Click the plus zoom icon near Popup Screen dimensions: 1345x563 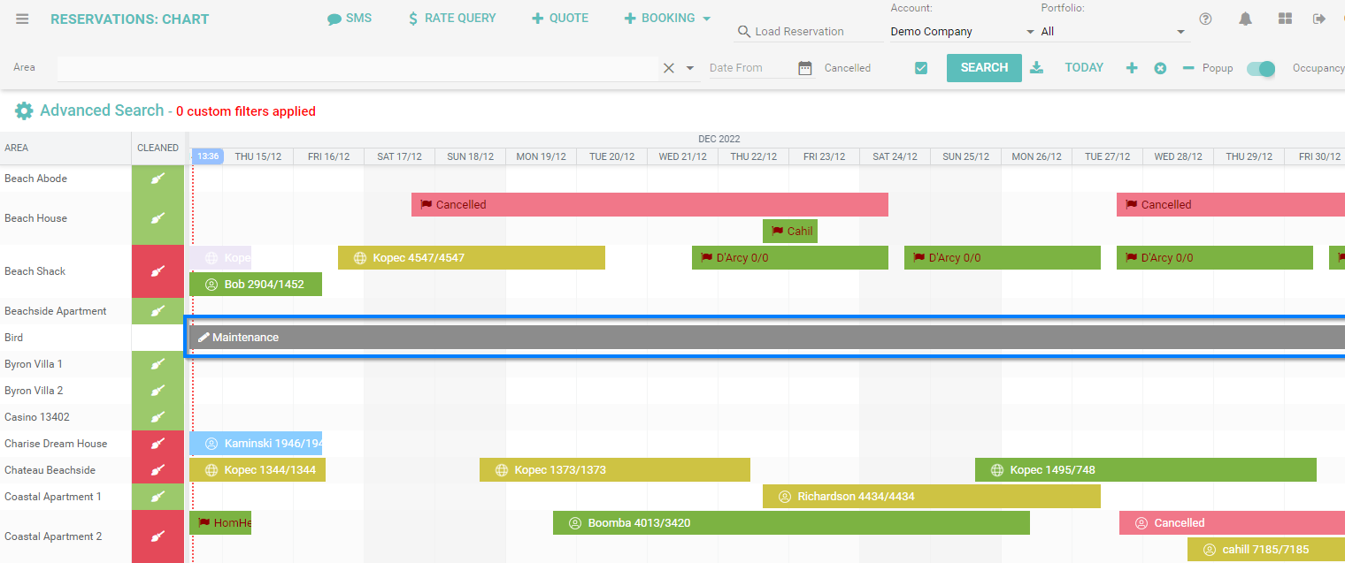[1132, 67]
